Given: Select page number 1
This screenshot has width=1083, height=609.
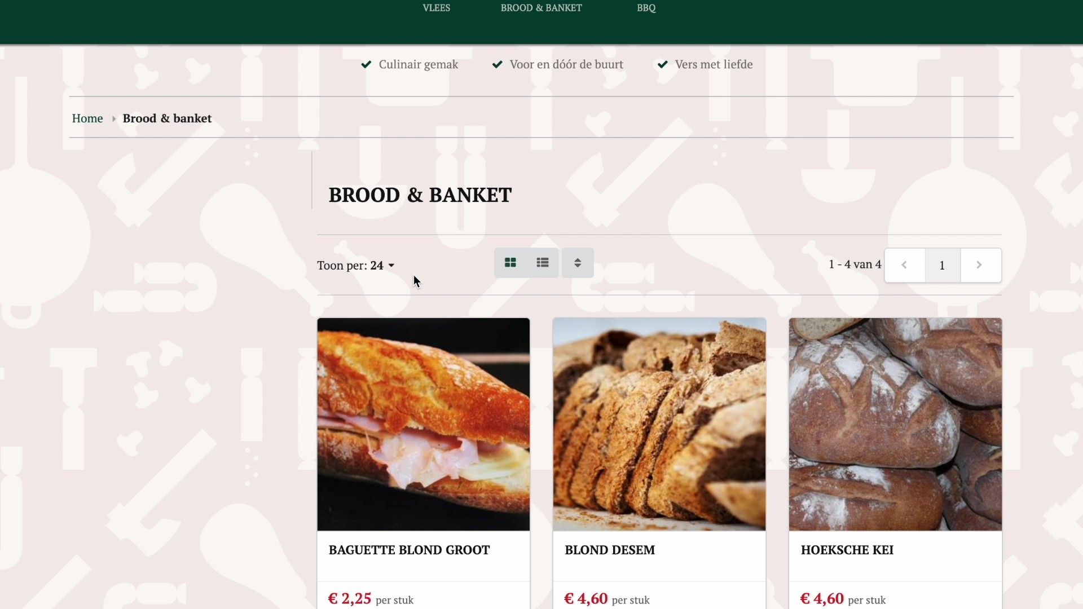Looking at the screenshot, I should coord(942,265).
